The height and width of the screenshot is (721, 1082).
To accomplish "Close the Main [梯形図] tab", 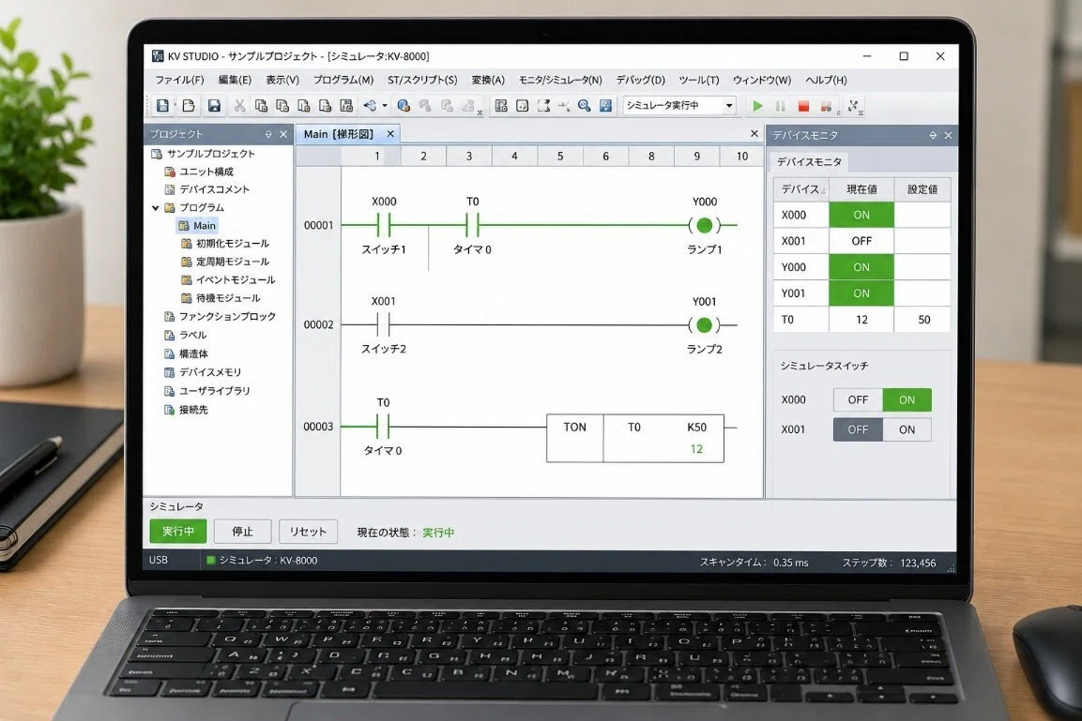I will [x=390, y=134].
